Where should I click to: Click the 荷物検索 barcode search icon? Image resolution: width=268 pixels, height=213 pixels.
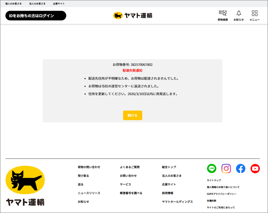click(222, 14)
